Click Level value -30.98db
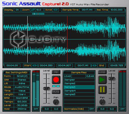Screen dimensions: 129x114 22,105
